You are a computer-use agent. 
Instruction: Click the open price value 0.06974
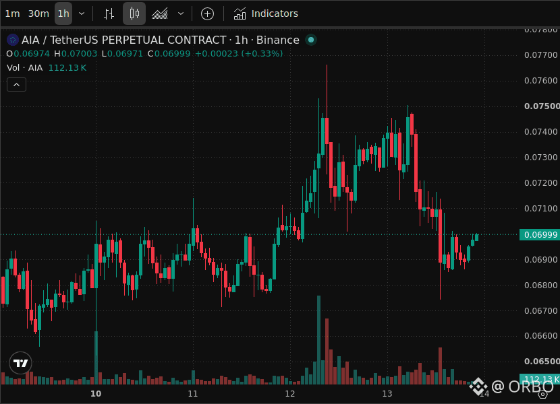(x=32, y=54)
